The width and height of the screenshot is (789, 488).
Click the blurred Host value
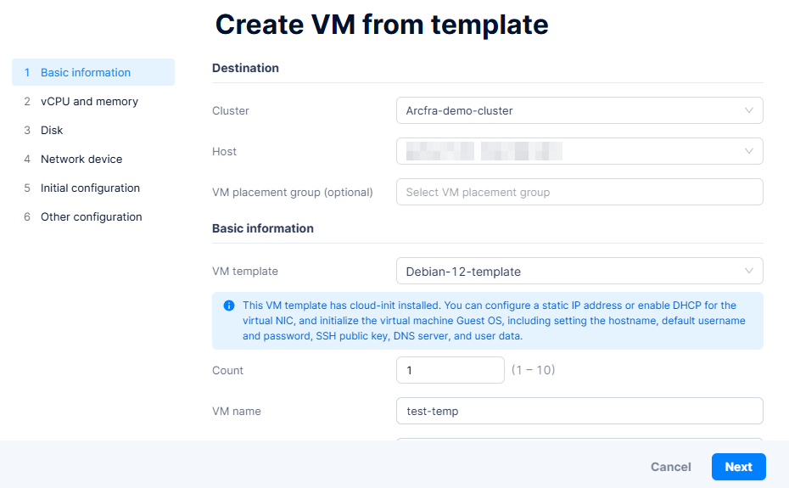(x=484, y=151)
